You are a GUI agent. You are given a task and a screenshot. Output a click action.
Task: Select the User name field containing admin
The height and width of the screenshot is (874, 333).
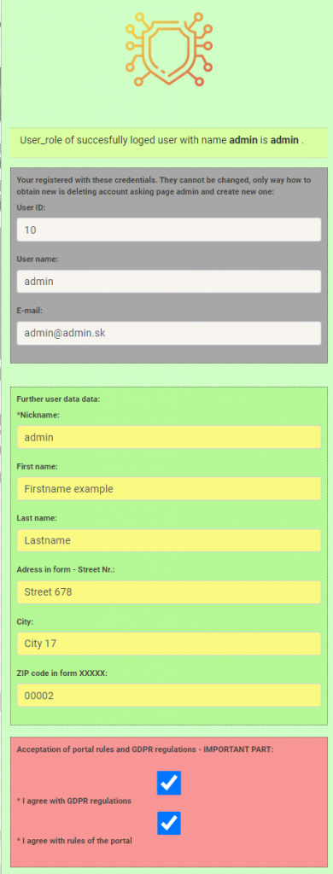pos(169,282)
